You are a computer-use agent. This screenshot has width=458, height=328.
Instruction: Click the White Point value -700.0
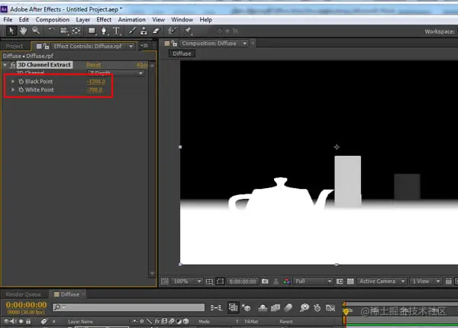click(x=95, y=89)
